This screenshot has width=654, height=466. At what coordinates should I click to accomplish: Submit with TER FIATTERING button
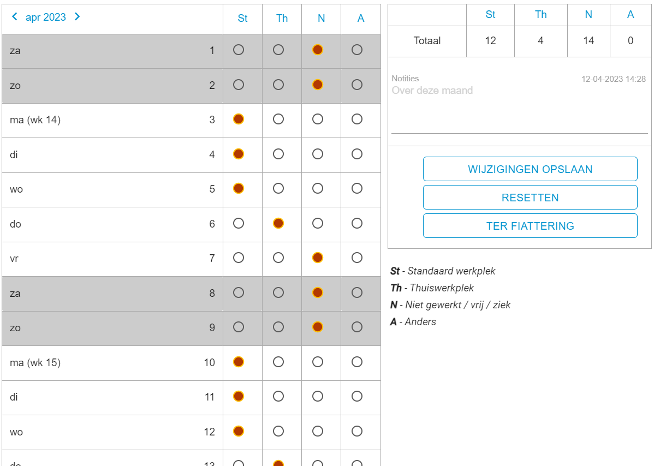(x=530, y=226)
